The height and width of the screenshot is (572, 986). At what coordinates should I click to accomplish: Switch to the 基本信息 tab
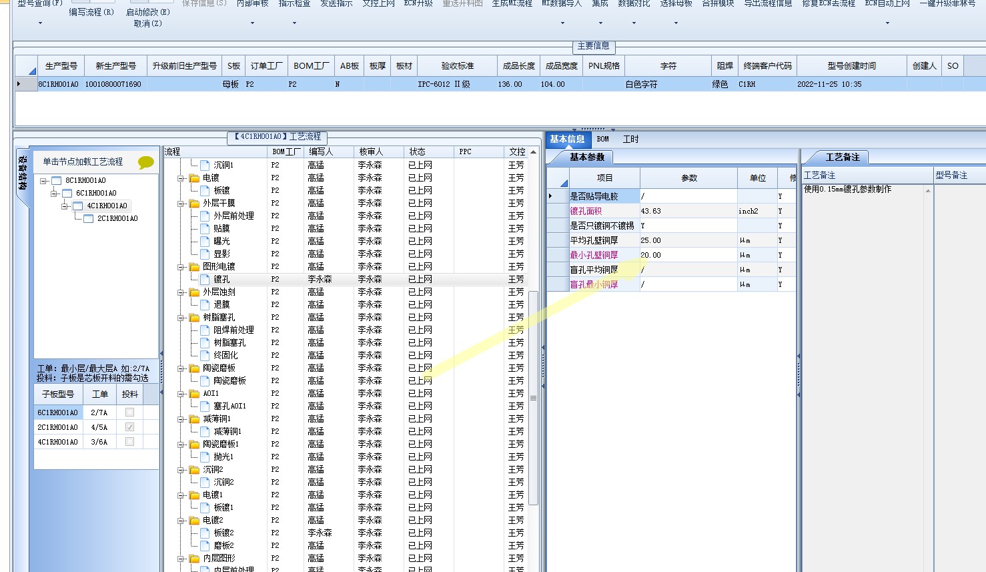click(567, 139)
